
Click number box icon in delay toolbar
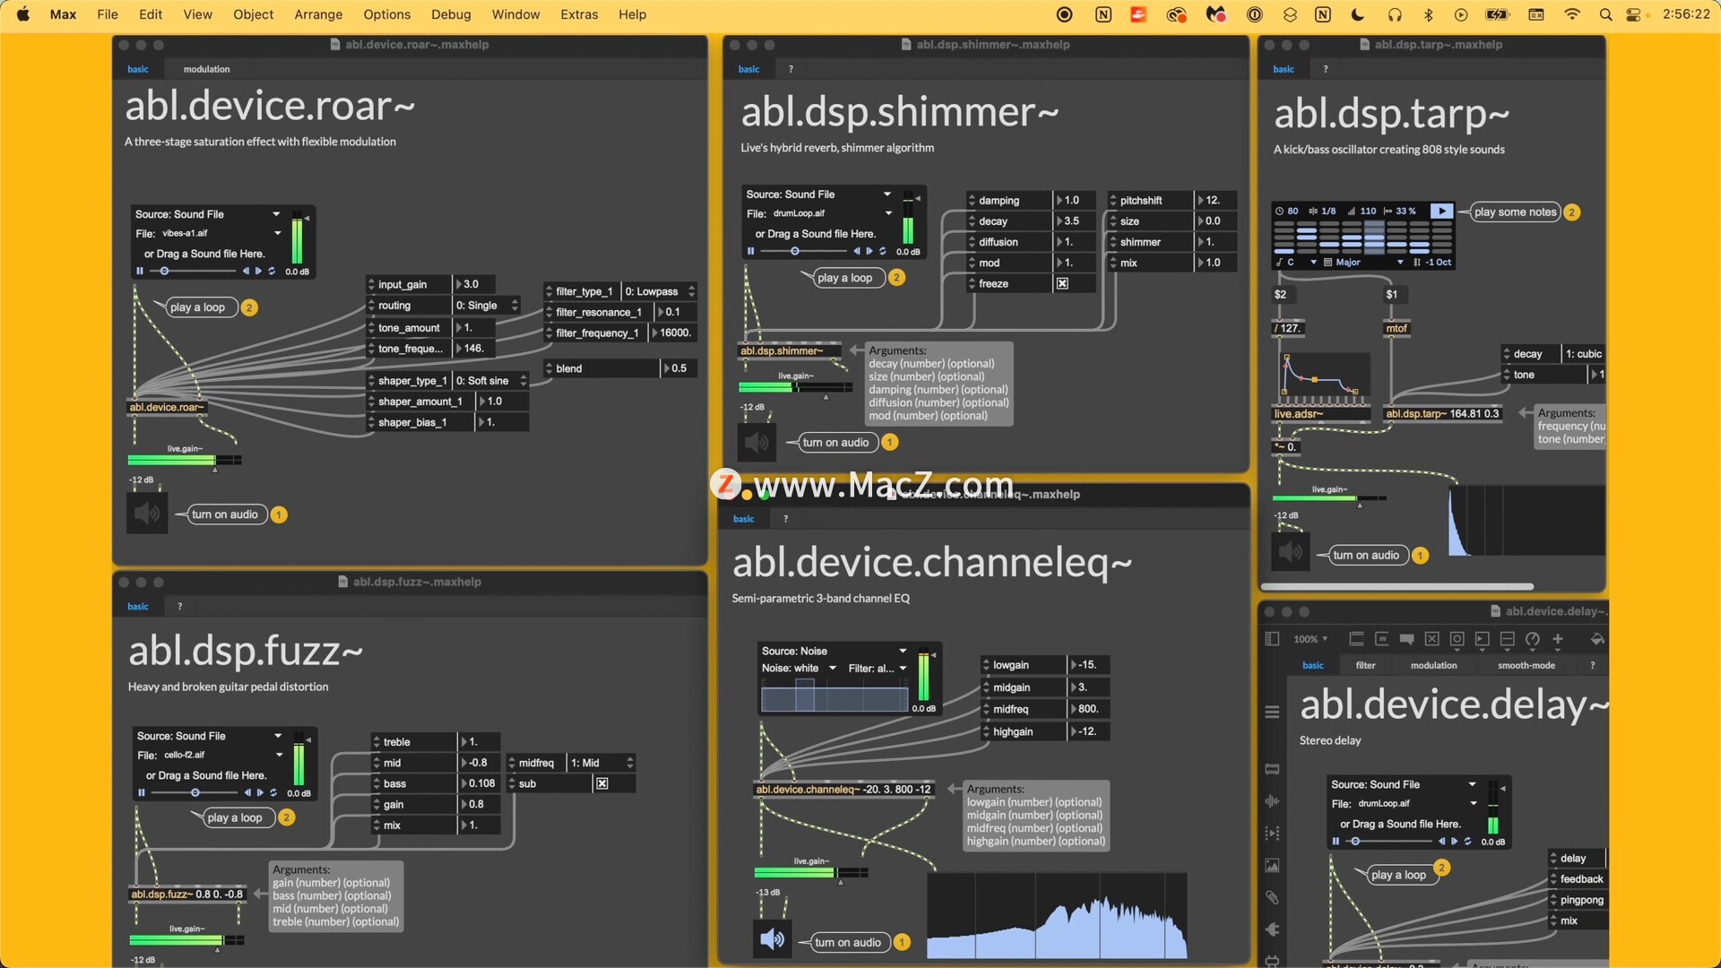click(1482, 639)
